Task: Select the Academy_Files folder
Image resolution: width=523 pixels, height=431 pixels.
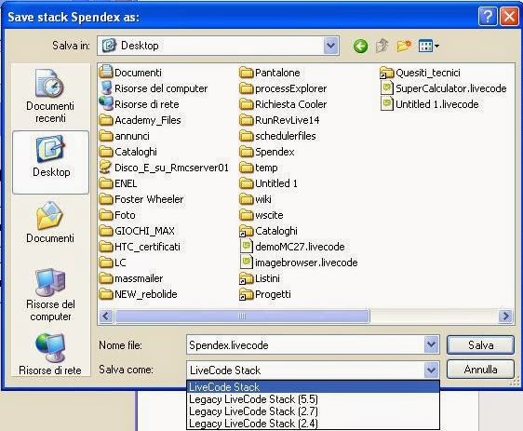Action: click(141, 120)
